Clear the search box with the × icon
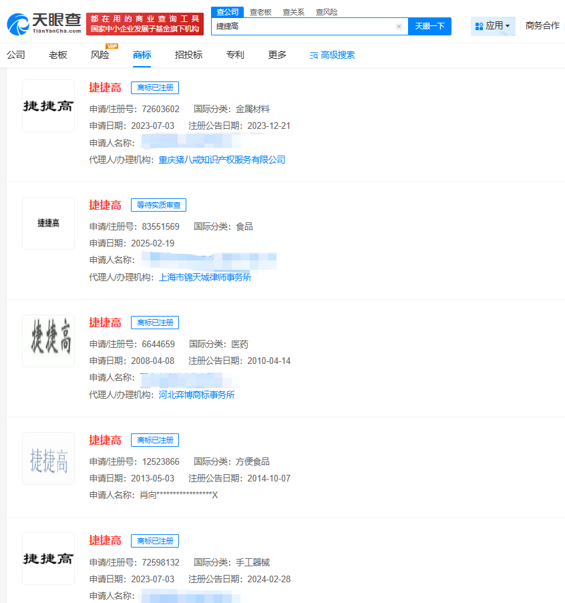This screenshot has width=565, height=603. (x=399, y=26)
